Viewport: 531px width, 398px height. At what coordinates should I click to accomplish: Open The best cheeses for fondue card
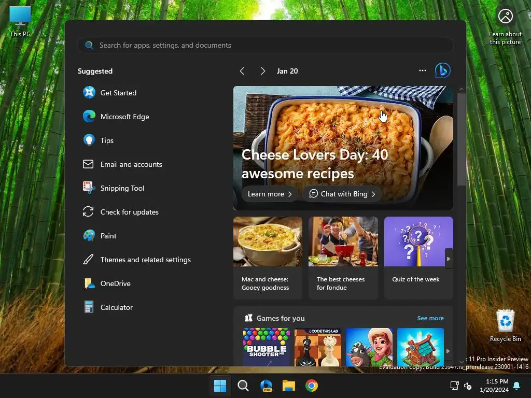click(x=343, y=258)
